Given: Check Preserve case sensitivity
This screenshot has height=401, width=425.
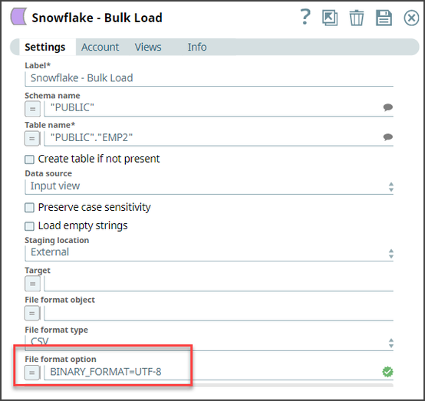Looking at the screenshot, I should tap(29, 208).
